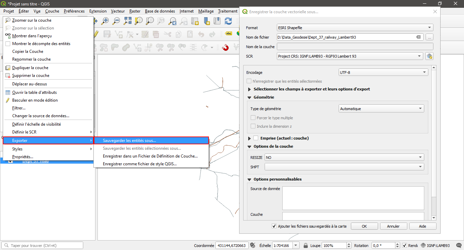Screen dimensions: 464x250
Task: Click the New Spatial Bookmark icon
Action: 207,21
